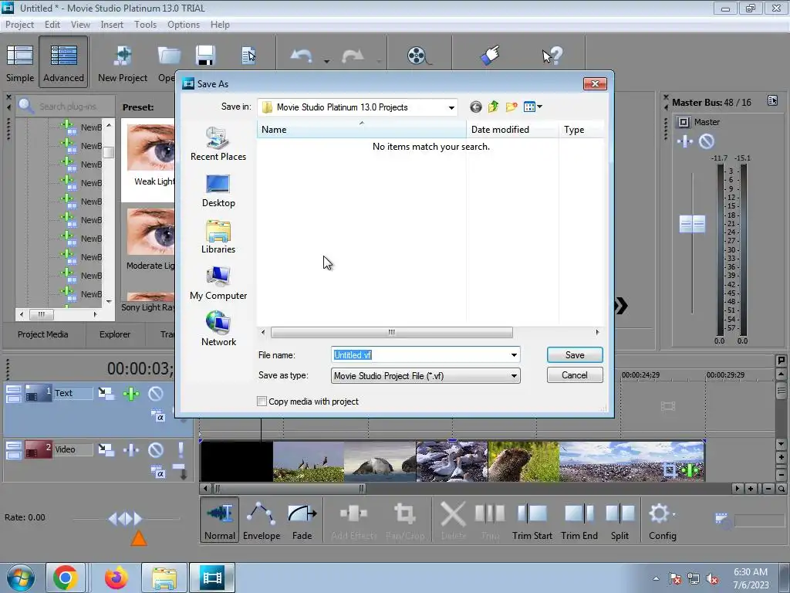Open the Insert menu
This screenshot has height=593, width=790.
tap(112, 25)
